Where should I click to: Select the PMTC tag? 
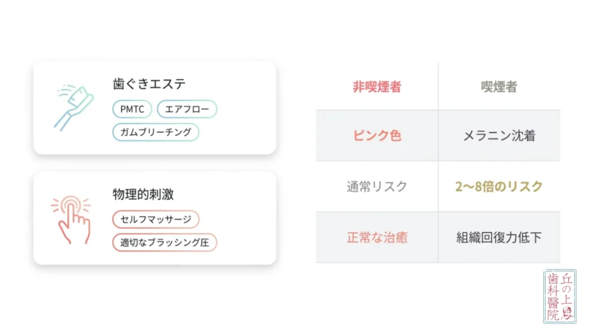click(132, 109)
